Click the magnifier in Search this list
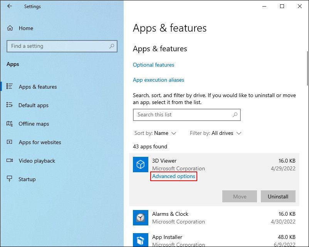Image resolution: width=309 pixels, height=247 pixels. click(x=235, y=115)
